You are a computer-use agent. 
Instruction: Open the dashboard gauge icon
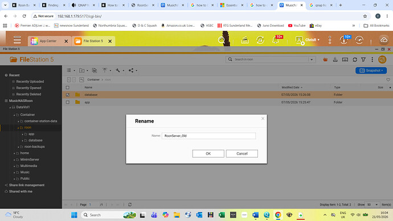tap(359, 40)
